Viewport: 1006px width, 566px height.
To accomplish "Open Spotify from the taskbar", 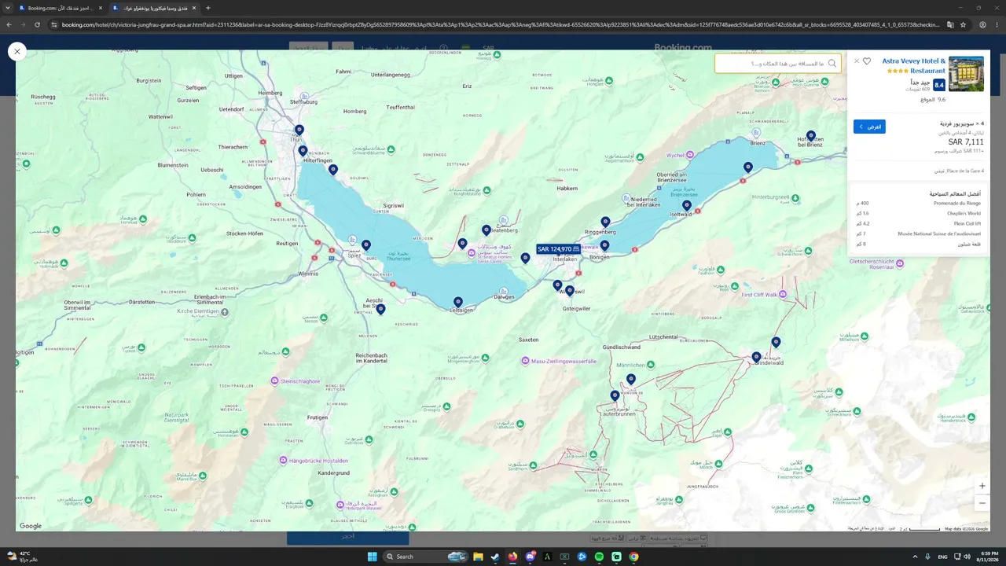I will pos(599,557).
